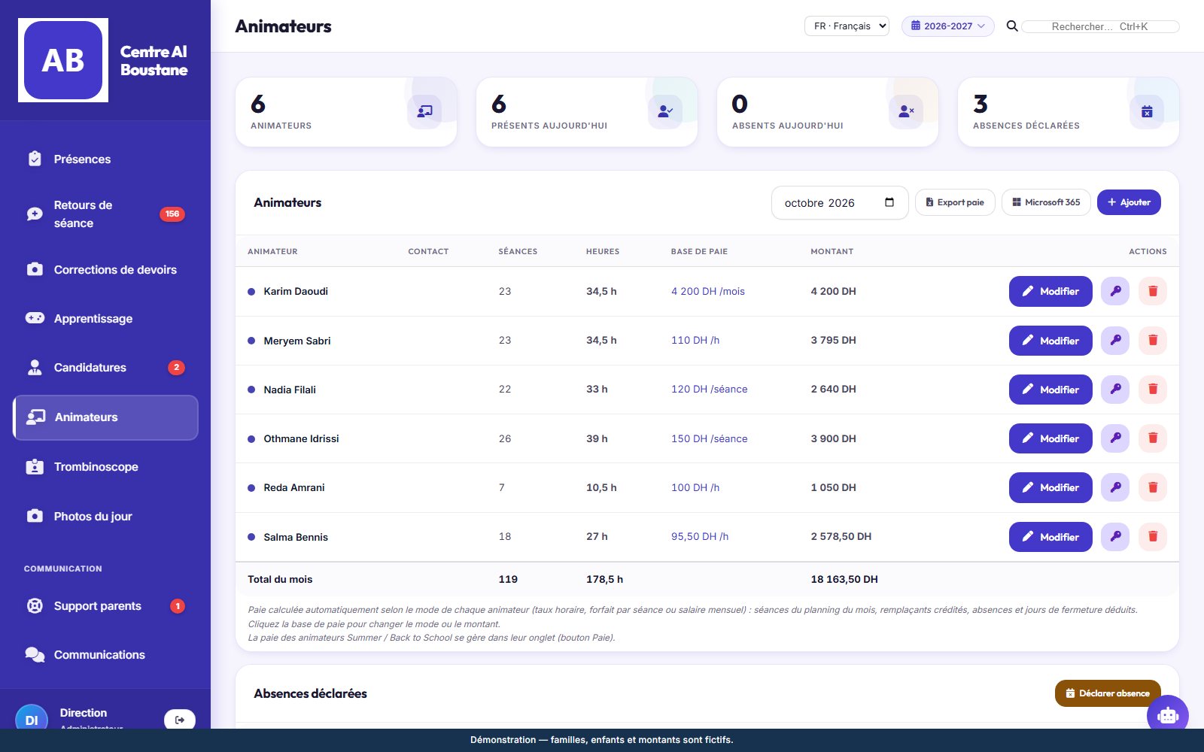Open Communications in the sidebar
The height and width of the screenshot is (752, 1204).
coord(105,655)
